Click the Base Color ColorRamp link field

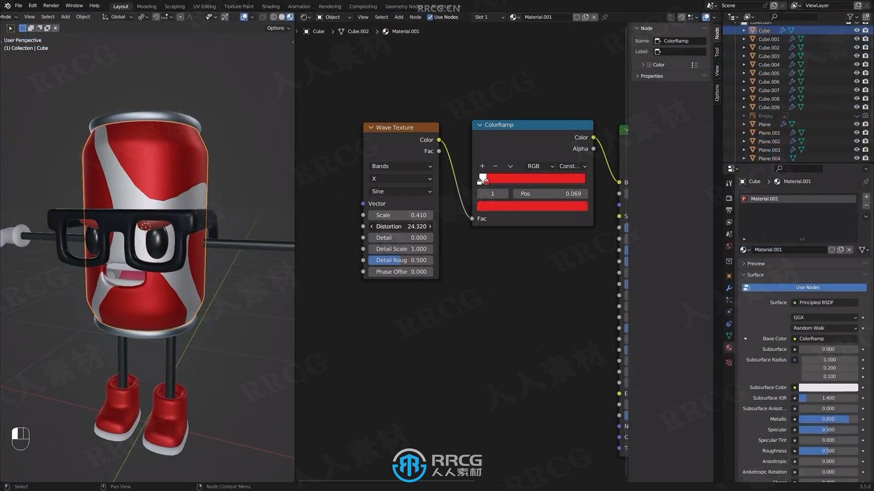(825, 339)
